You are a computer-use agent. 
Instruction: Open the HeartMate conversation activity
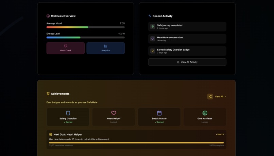pos(187,39)
